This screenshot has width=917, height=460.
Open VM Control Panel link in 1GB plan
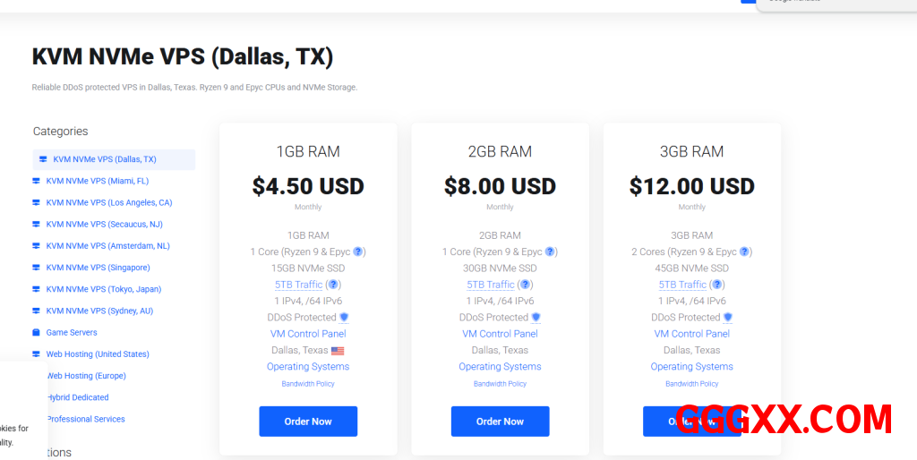[x=308, y=334]
